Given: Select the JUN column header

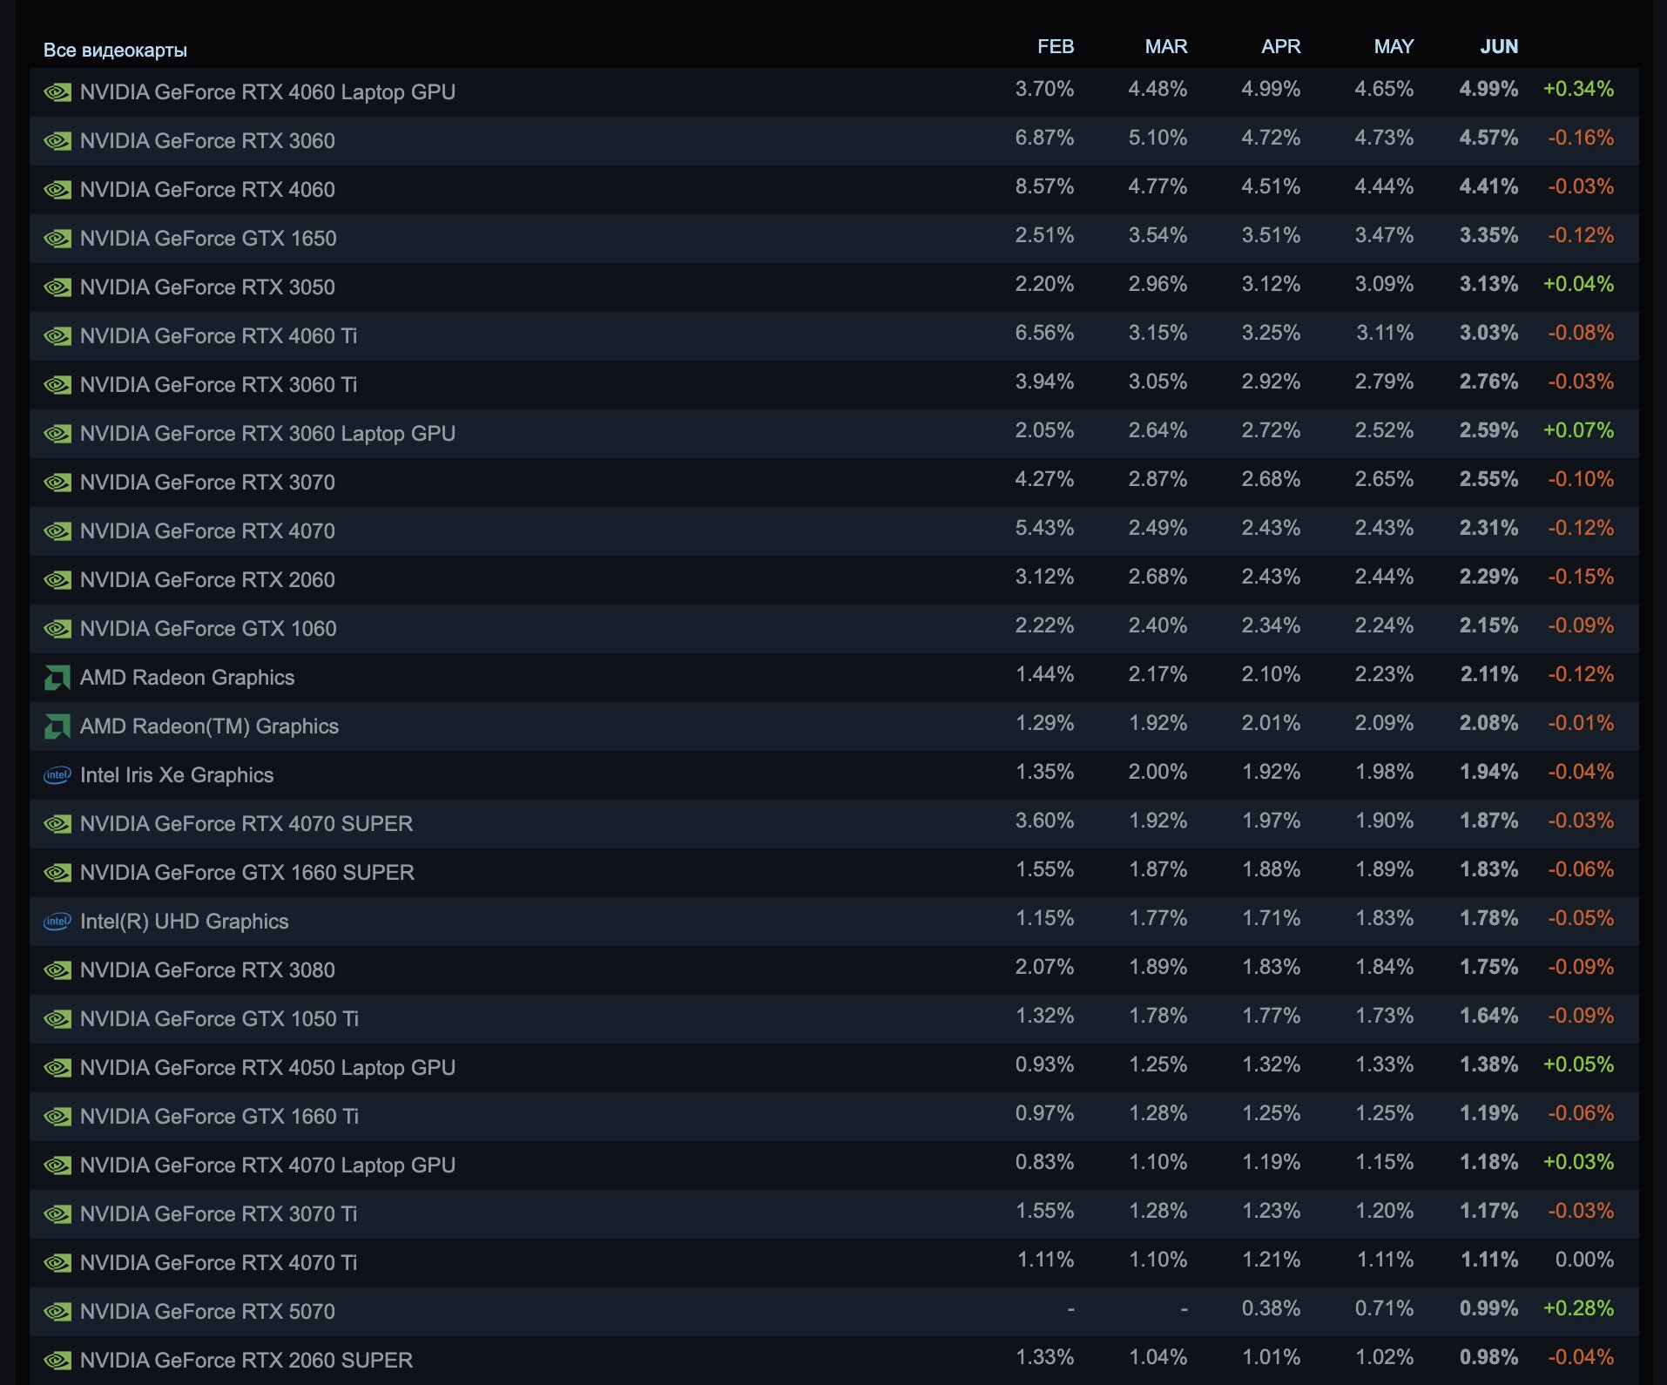Looking at the screenshot, I should (x=1498, y=47).
